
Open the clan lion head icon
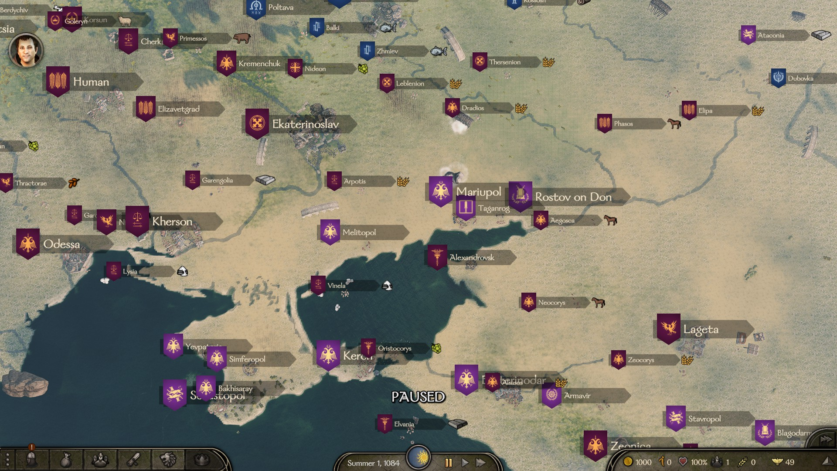click(168, 459)
